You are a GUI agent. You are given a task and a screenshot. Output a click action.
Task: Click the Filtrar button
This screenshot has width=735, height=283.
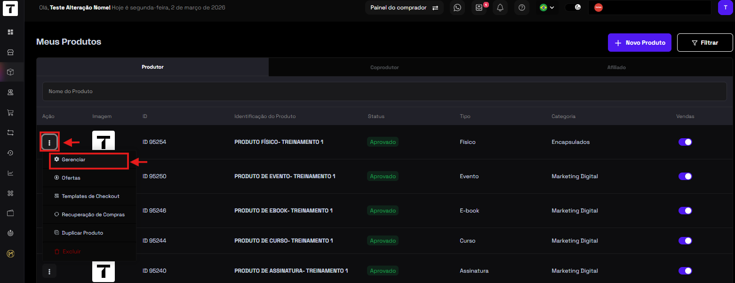704,42
